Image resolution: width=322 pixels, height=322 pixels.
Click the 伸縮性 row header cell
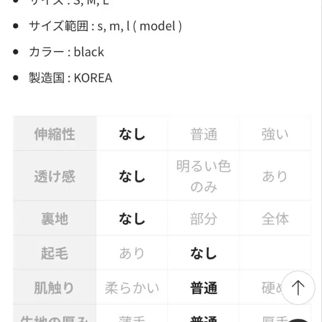pyautogui.click(x=54, y=134)
